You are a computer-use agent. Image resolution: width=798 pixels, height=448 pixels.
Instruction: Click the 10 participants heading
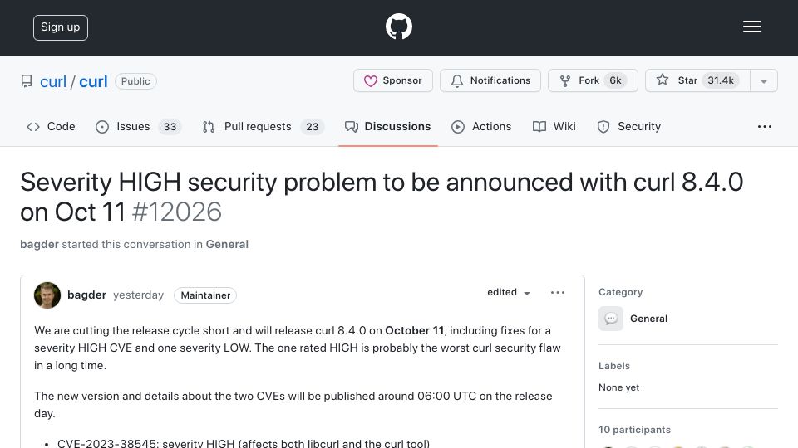[634, 430]
